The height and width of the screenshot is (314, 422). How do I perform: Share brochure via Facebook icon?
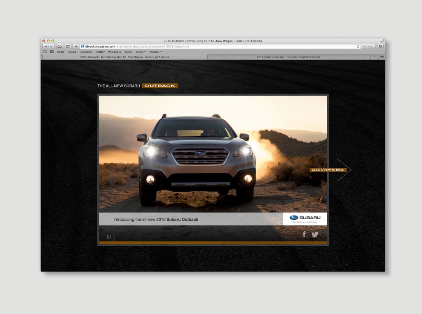pyautogui.click(x=304, y=234)
